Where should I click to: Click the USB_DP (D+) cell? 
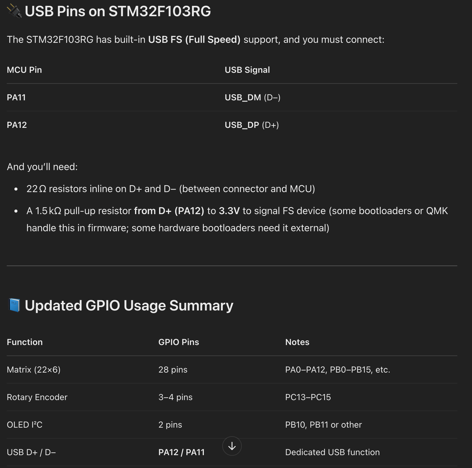pyautogui.click(x=252, y=125)
